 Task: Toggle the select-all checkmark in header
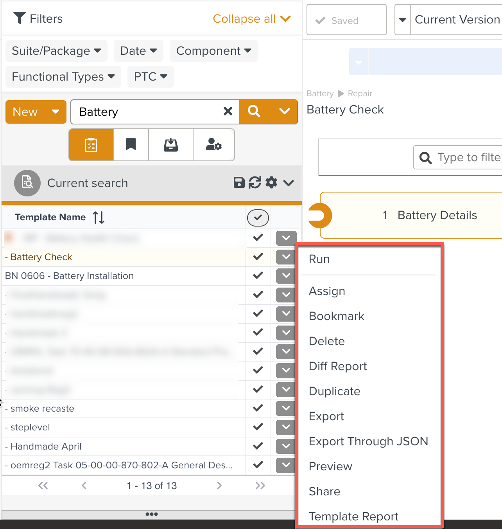click(x=258, y=218)
